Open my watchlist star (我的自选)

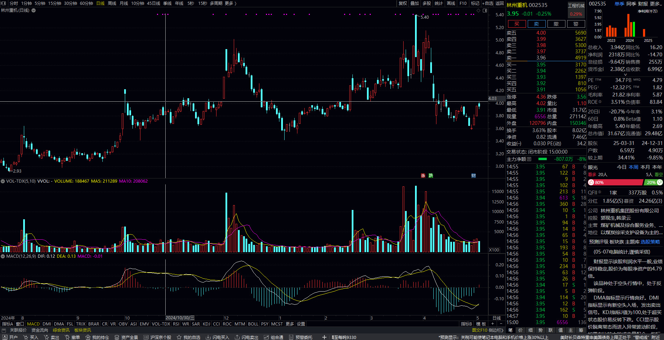pyautogui.click(x=188, y=337)
